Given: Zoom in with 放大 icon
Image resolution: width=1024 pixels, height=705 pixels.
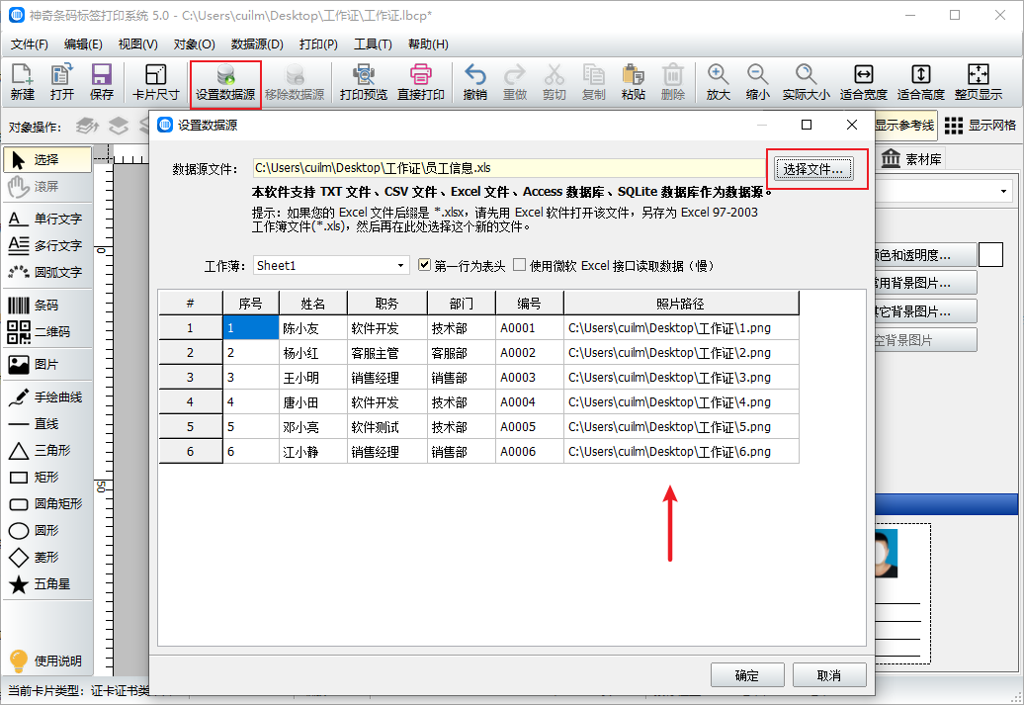Looking at the screenshot, I should [718, 82].
